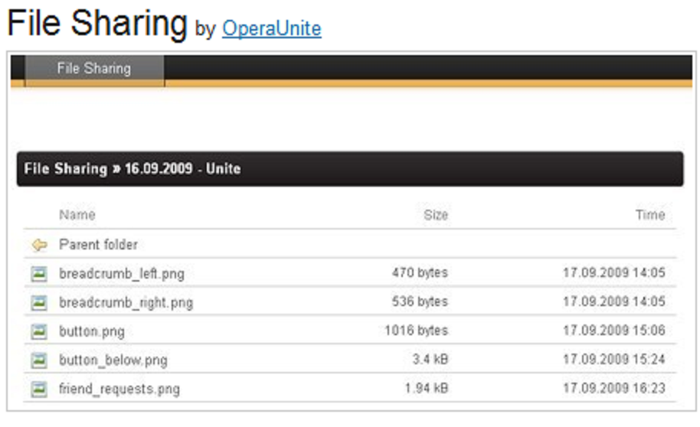Go to File Sharing in the breadcrumb
Viewport: 700px width, 427px height.
pyautogui.click(x=66, y=168)
